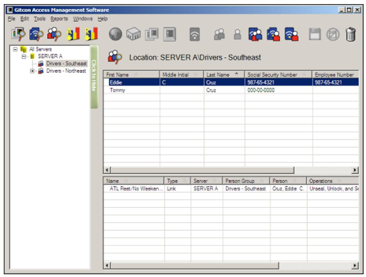The height and width of the screenshot is (277, 366).
Task: Click the Person column header
Action: [288, 181]
